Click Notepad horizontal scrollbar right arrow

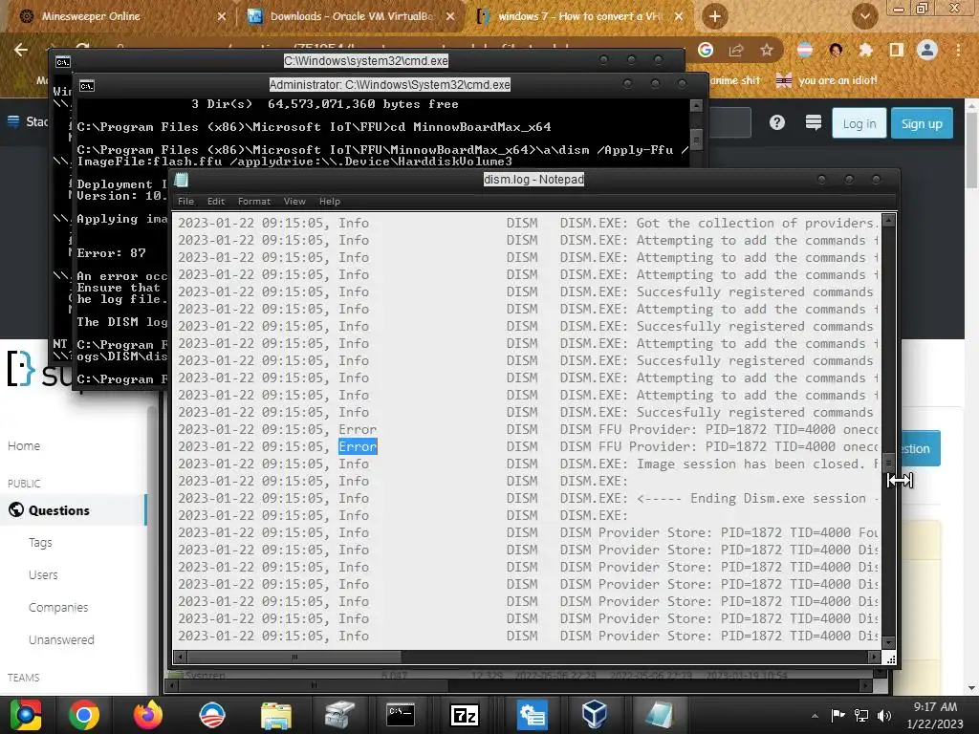(874, 657)
